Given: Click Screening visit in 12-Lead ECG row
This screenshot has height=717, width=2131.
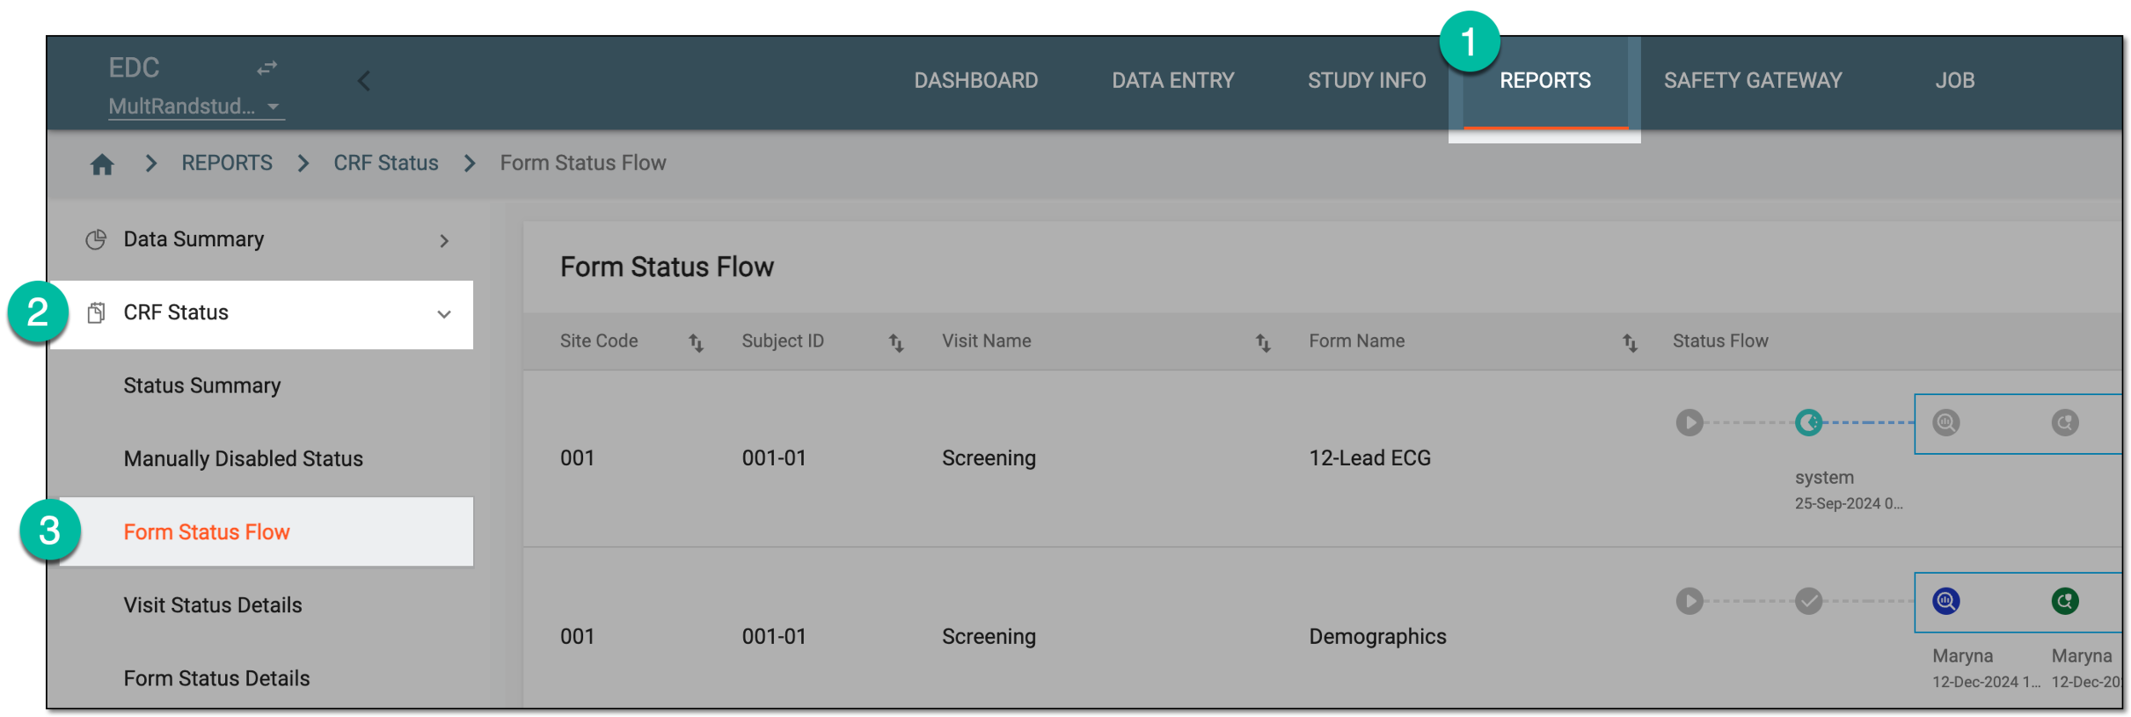Looking at the screenshot, I should point(988,458).
